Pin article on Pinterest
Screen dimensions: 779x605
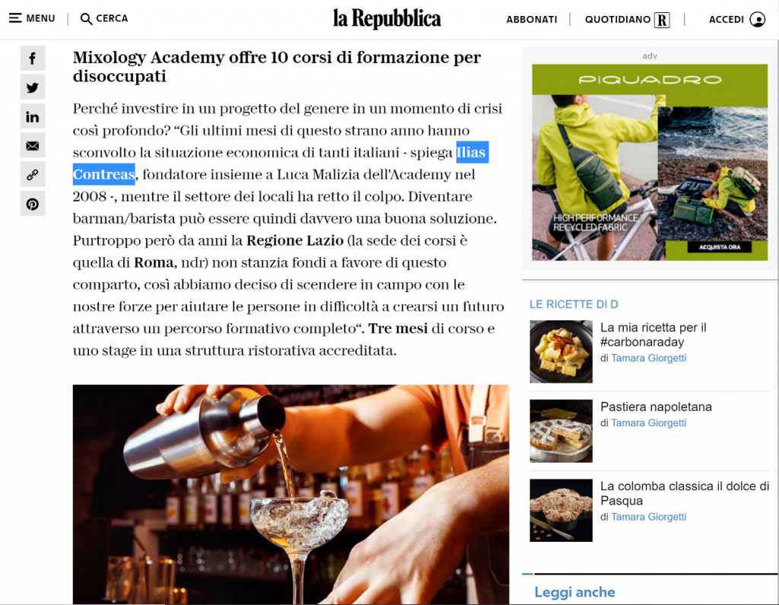[33, 204]
